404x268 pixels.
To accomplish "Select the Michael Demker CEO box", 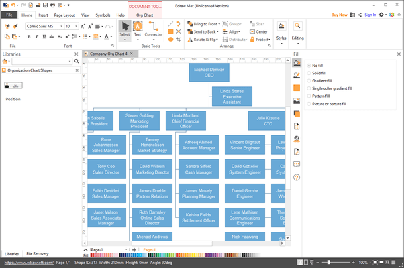I will [x=209, y=72].
